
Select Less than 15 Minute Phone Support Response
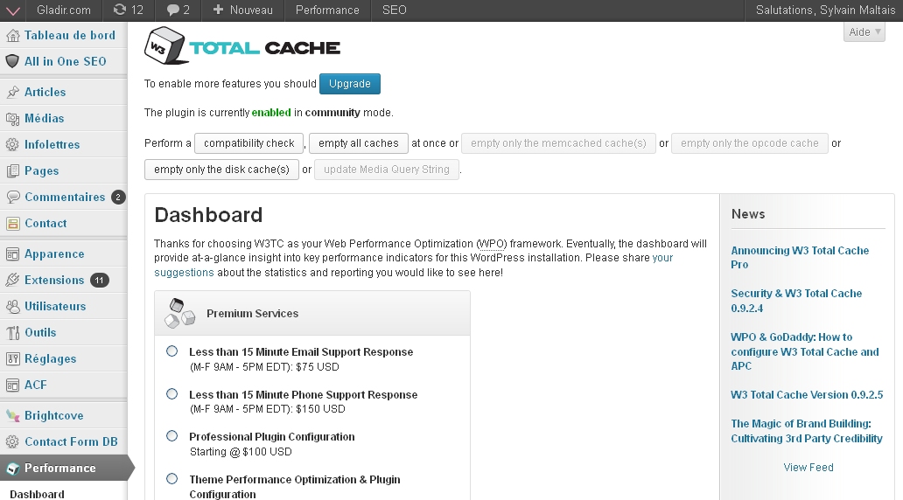point(171,394)
